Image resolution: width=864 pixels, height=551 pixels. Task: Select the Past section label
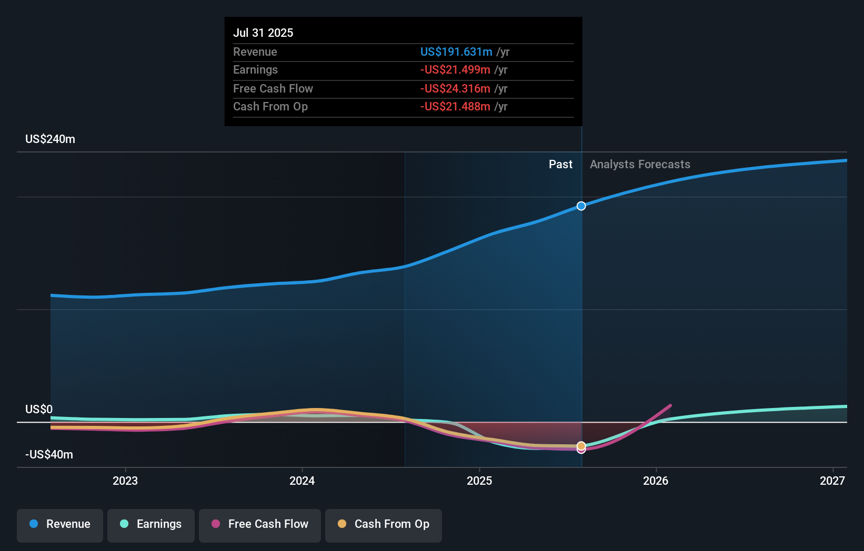click(560, 164)
